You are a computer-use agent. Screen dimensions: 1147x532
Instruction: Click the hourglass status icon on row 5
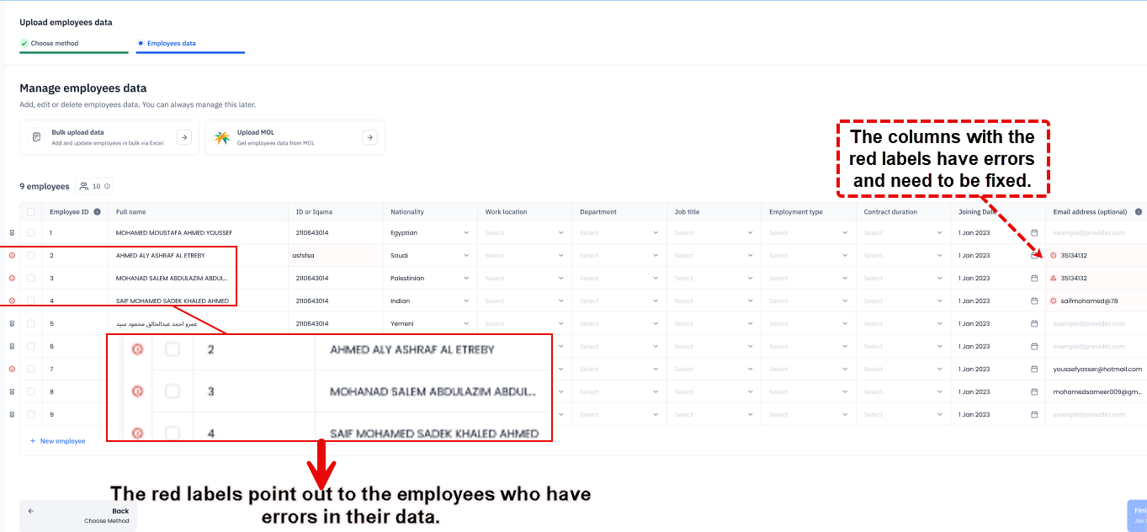pos(12,322)
